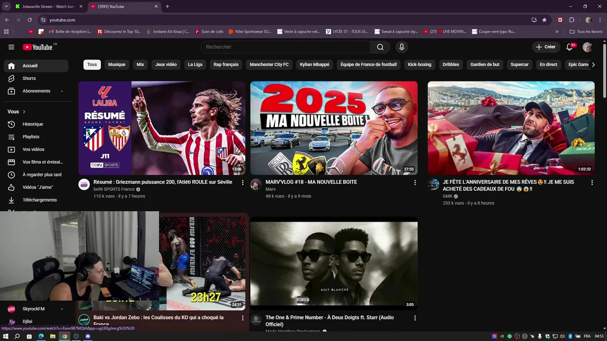Bookmark this page with the star

(x=544, y=20)
